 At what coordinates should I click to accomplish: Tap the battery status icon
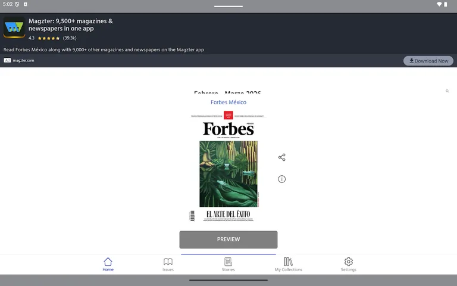tap(445, 4)
